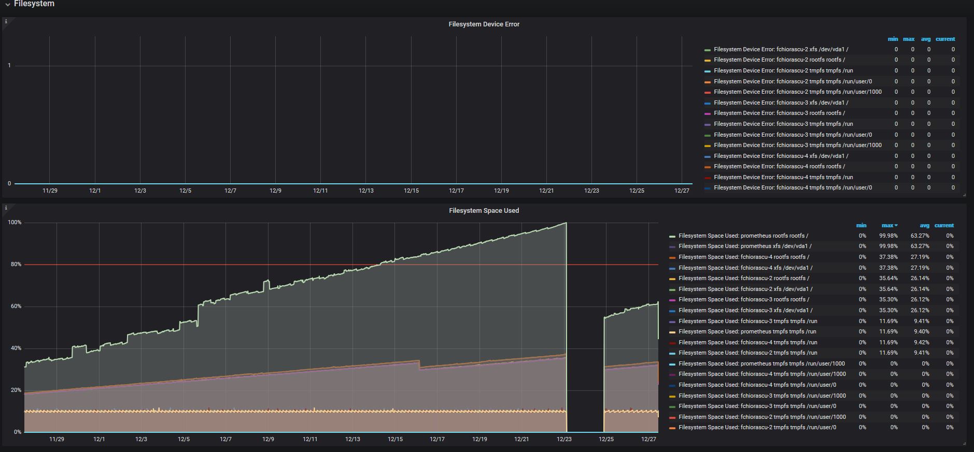Toggle Device Error series fchiorascu-3 rootfs
This screenshot has width=974, height=452.
(x=779, y=113)
